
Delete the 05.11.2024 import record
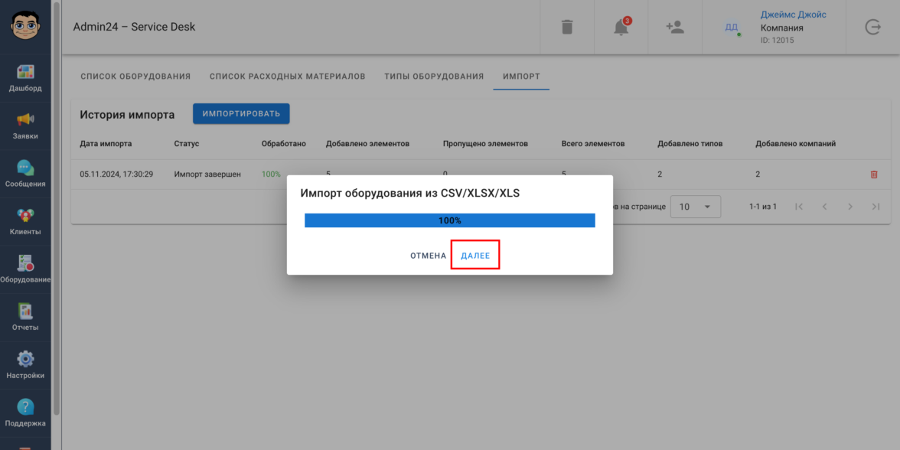point(874,174)
